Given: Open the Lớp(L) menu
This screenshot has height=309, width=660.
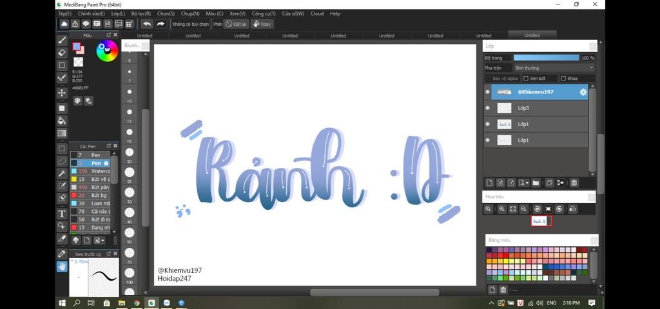Looking at the screenshot, I should [x=119, y=14].
